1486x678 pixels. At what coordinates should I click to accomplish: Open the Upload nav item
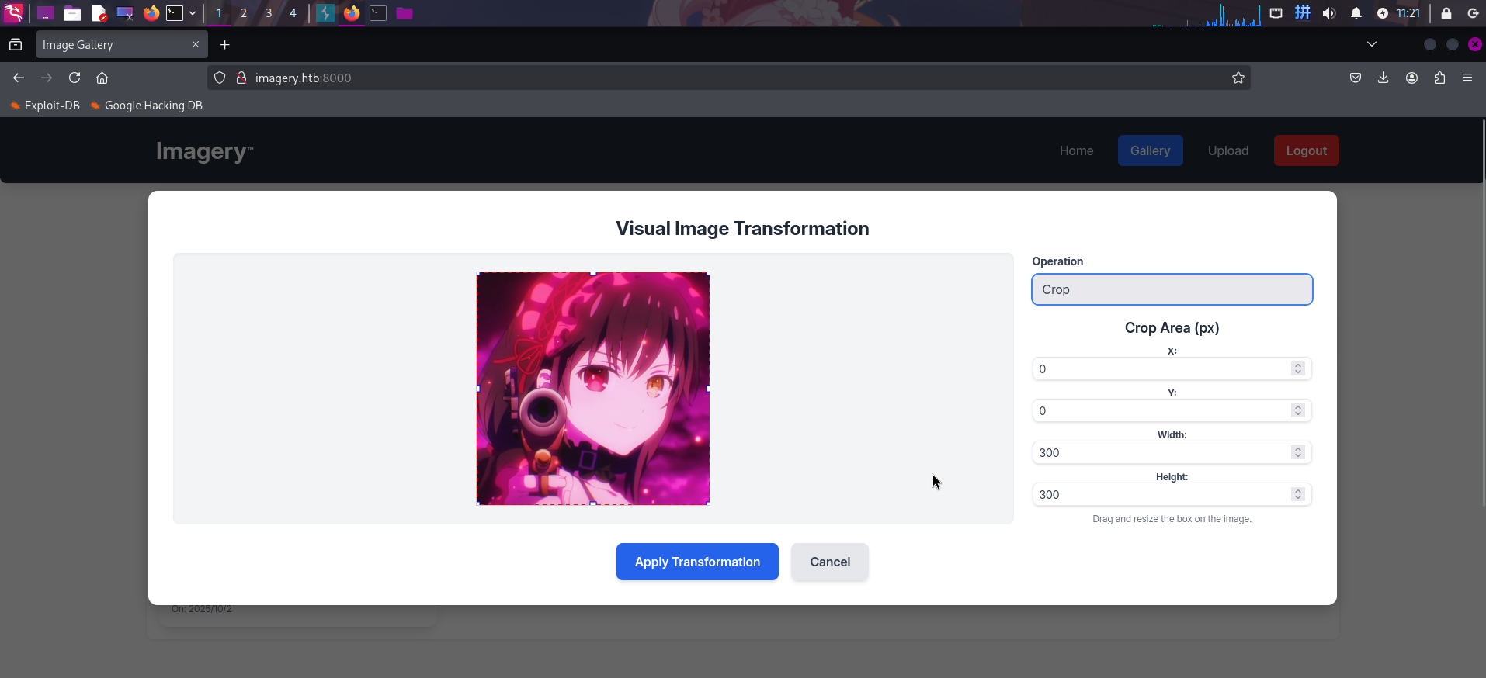pyautogui.click(x=1228, y=150)
